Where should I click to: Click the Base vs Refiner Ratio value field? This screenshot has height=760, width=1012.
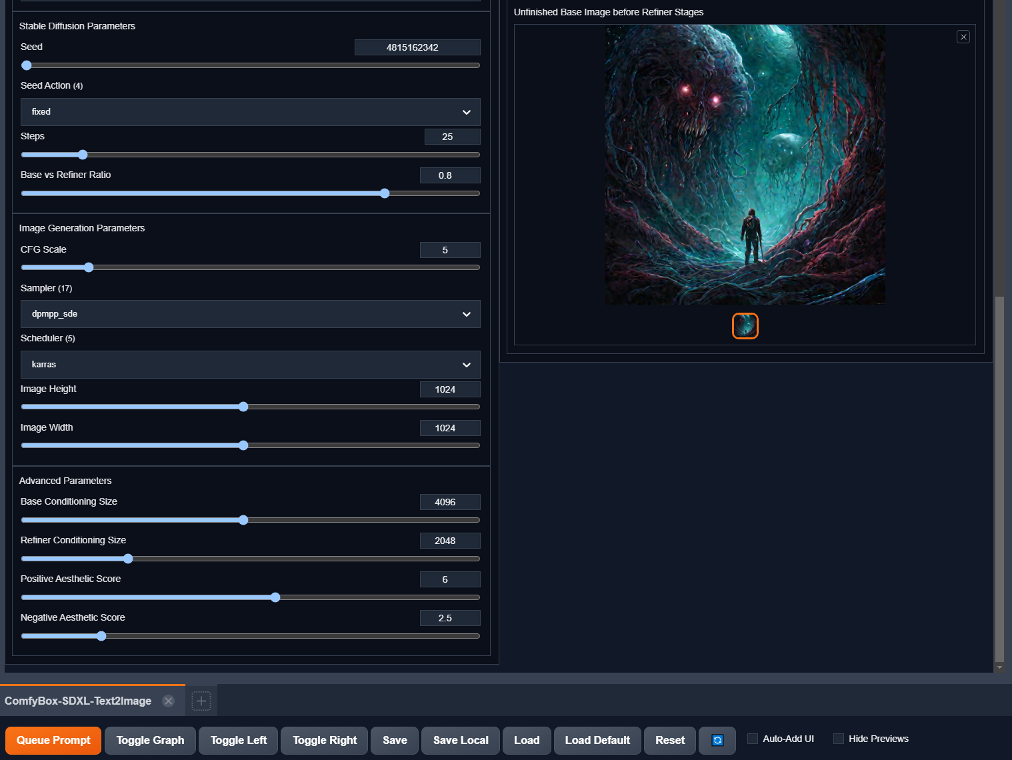(450, 175)
